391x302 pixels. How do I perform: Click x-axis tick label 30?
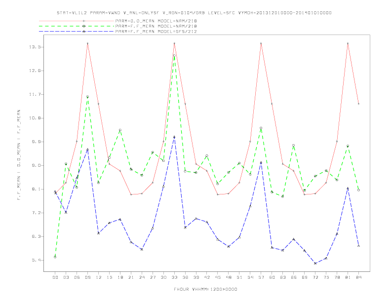point(163,277)
